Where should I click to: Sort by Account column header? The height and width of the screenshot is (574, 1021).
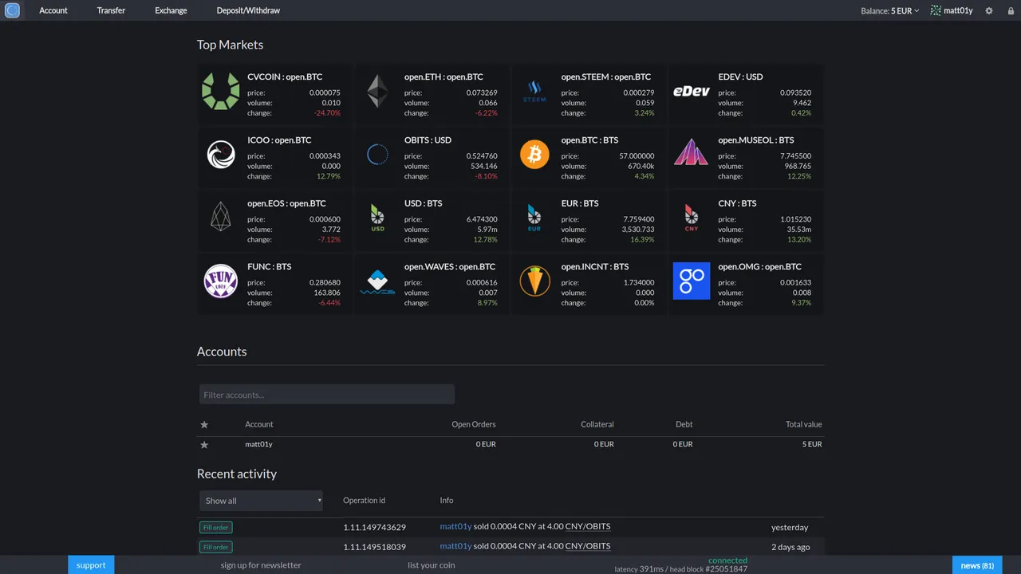point(259,424)
